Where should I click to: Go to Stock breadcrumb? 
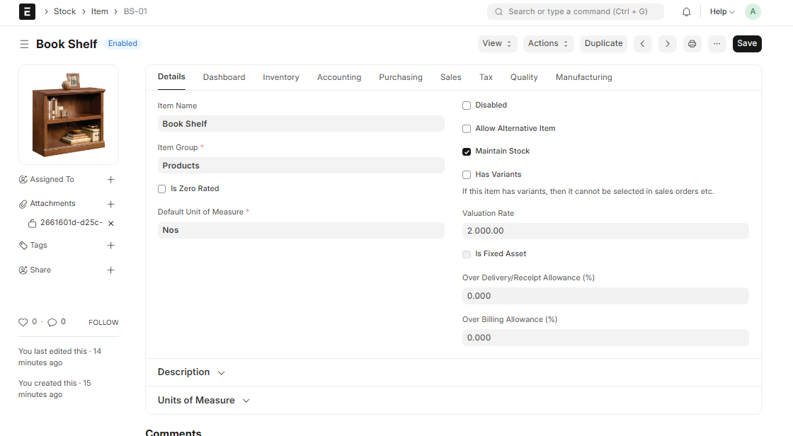point(64,11)
